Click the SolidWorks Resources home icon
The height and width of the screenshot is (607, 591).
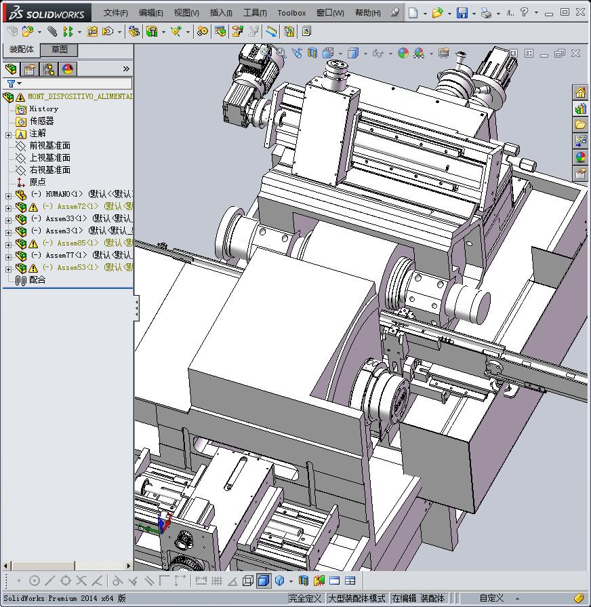[x=581, y=93]
